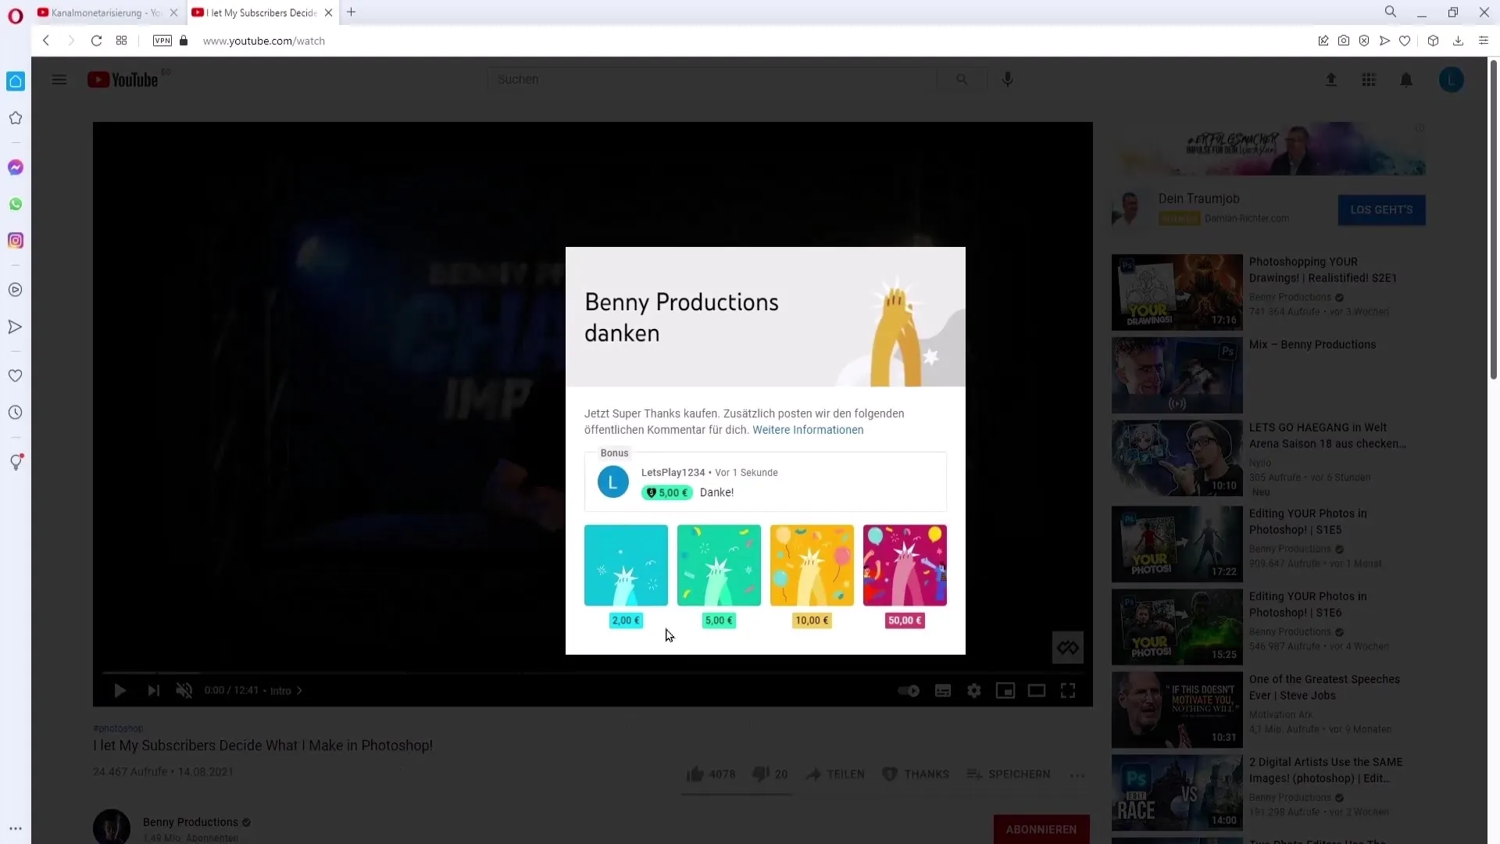Open Easy Setup menu icon

click(x=1484, y=41)
